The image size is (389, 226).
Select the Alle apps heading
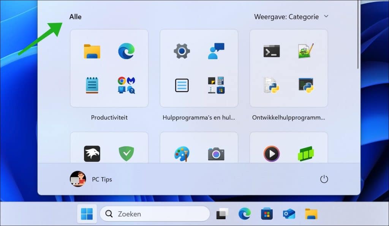tap(75, 17)
